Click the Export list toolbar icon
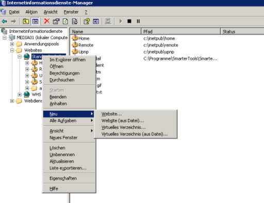 [x=75, y=21]
